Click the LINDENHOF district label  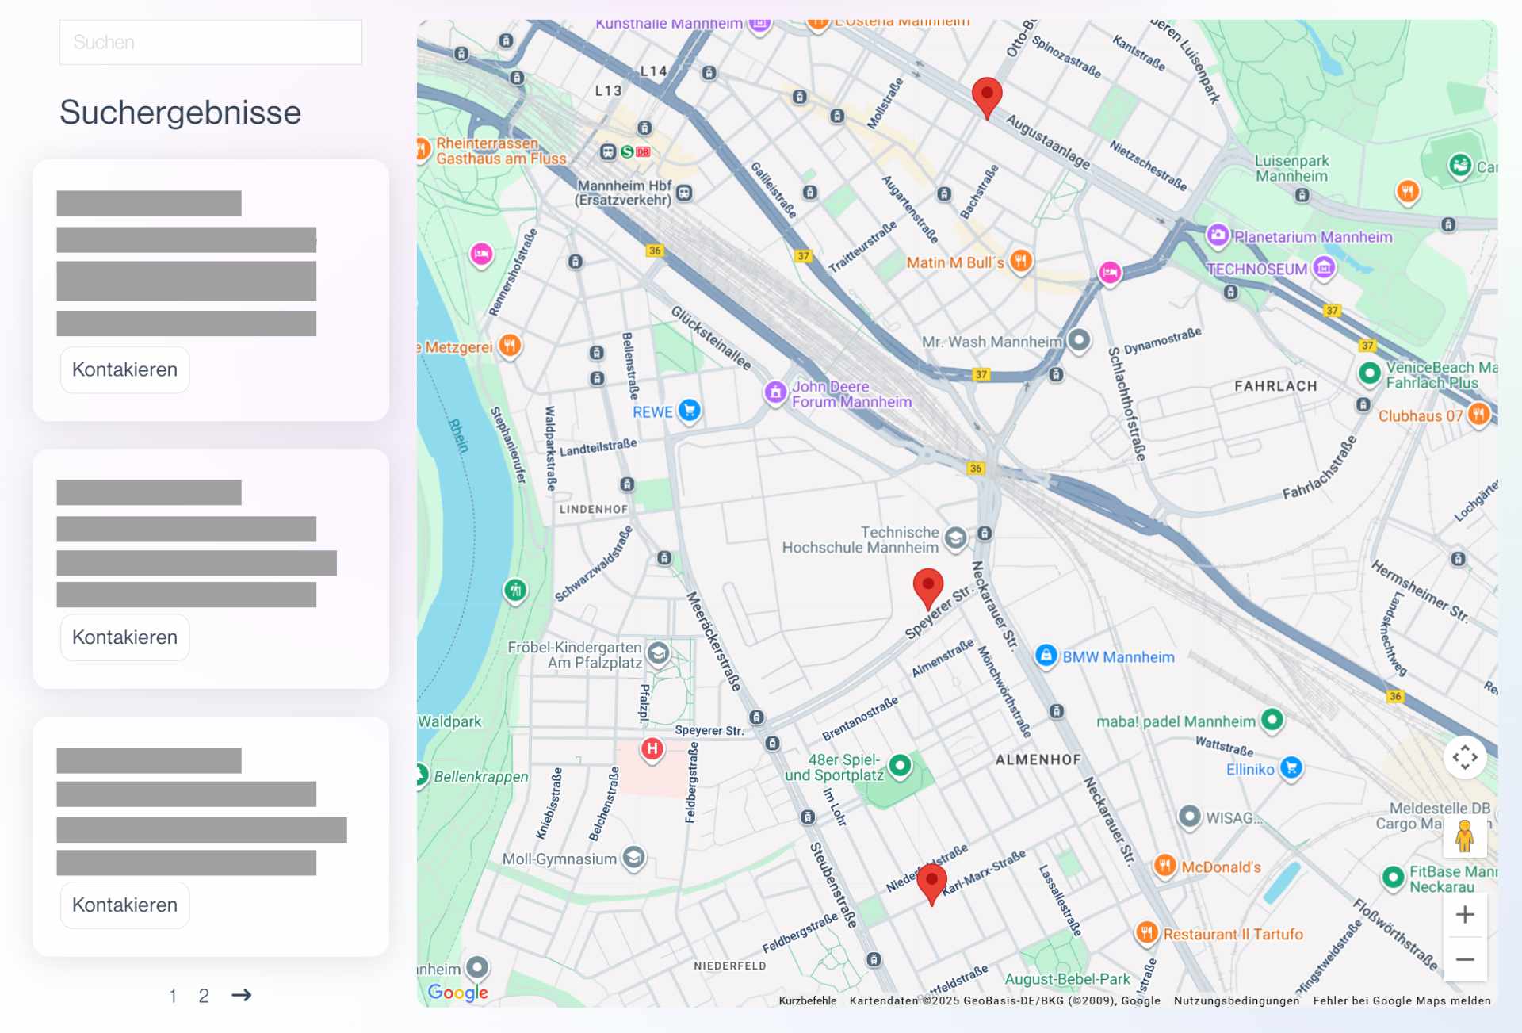tap(594, 509)
